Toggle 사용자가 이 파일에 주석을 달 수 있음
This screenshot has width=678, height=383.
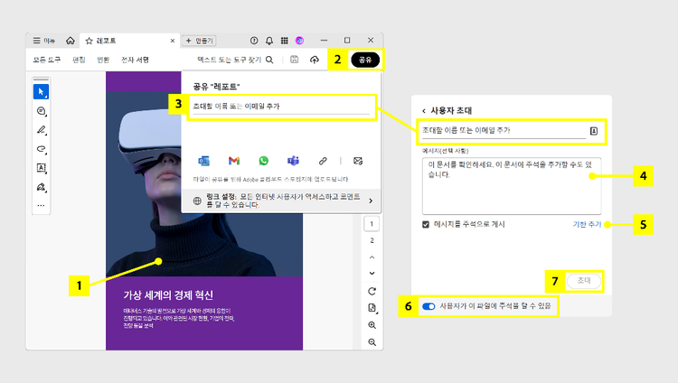(x=428, y=306)
